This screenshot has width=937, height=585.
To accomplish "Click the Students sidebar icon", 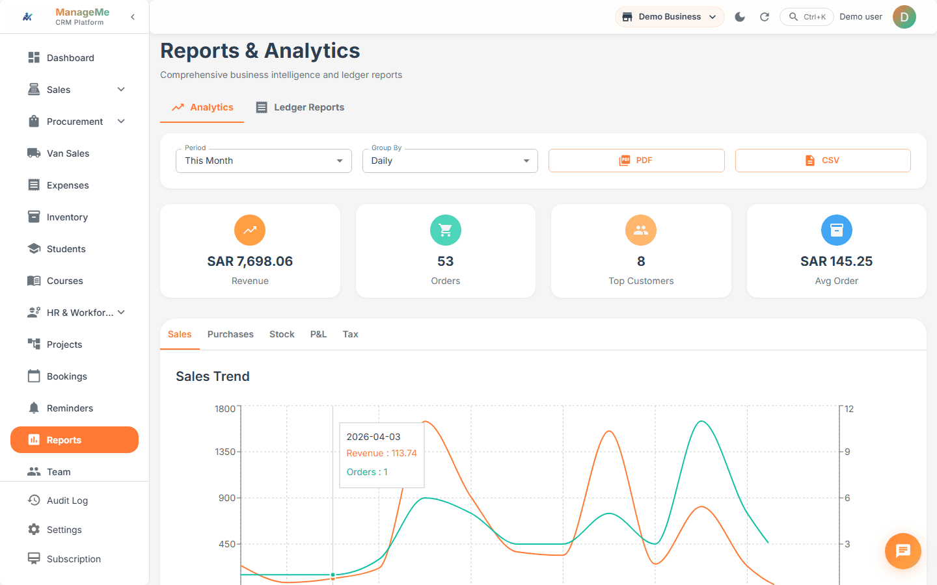I will (33, 248).
